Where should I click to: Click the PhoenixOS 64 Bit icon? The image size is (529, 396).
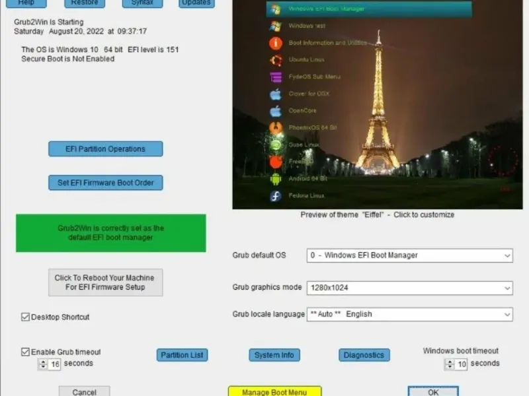point(276,128)
